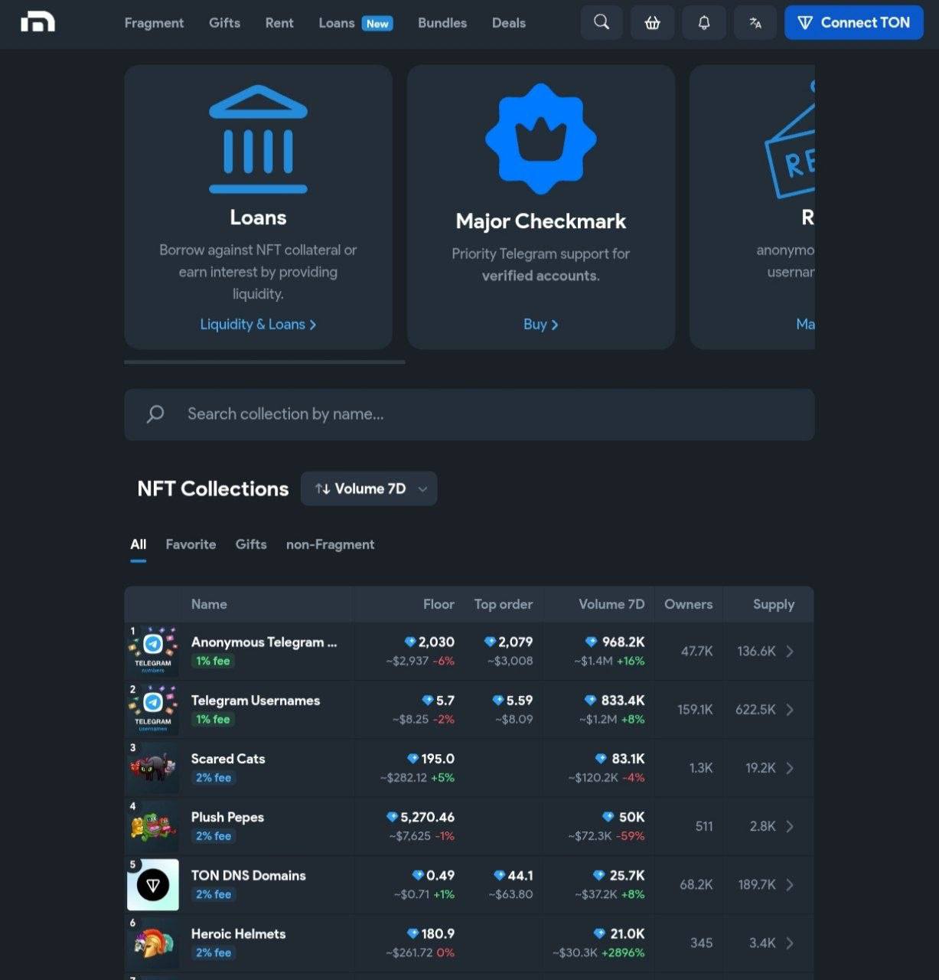Viewport: 939px width, 980px height.
Task: Click the Major Checkmark card title
Action: (x=540, y=221)
